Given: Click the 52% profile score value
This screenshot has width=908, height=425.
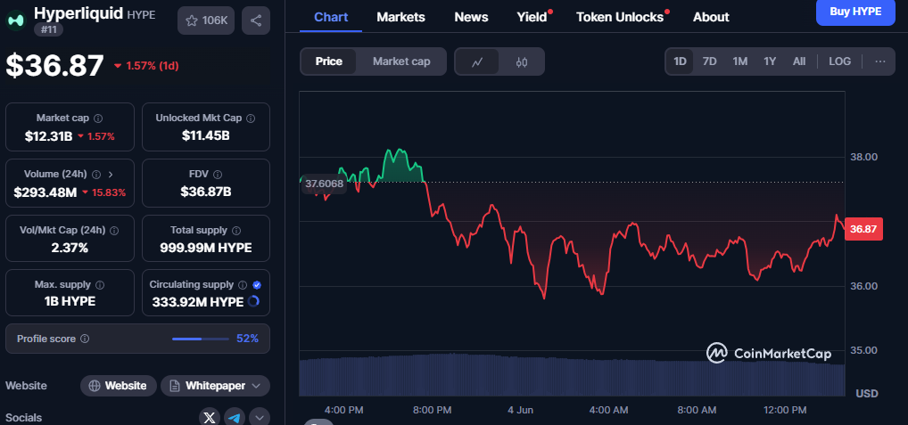Looking at the screenshot, I should click(x=247, y=339).
